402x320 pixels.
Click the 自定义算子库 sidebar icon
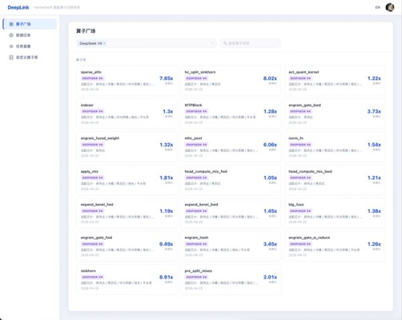click(11, 58)
